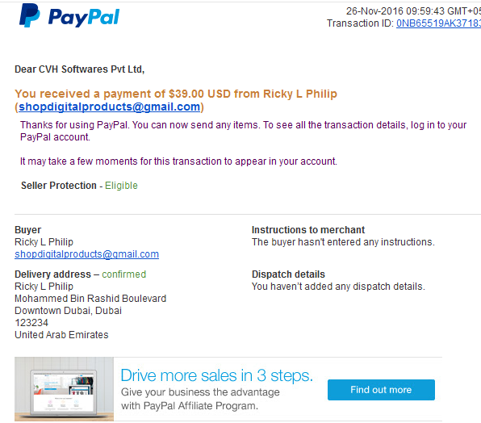Click the green Eligible seller protection status

tap(121, 186)
